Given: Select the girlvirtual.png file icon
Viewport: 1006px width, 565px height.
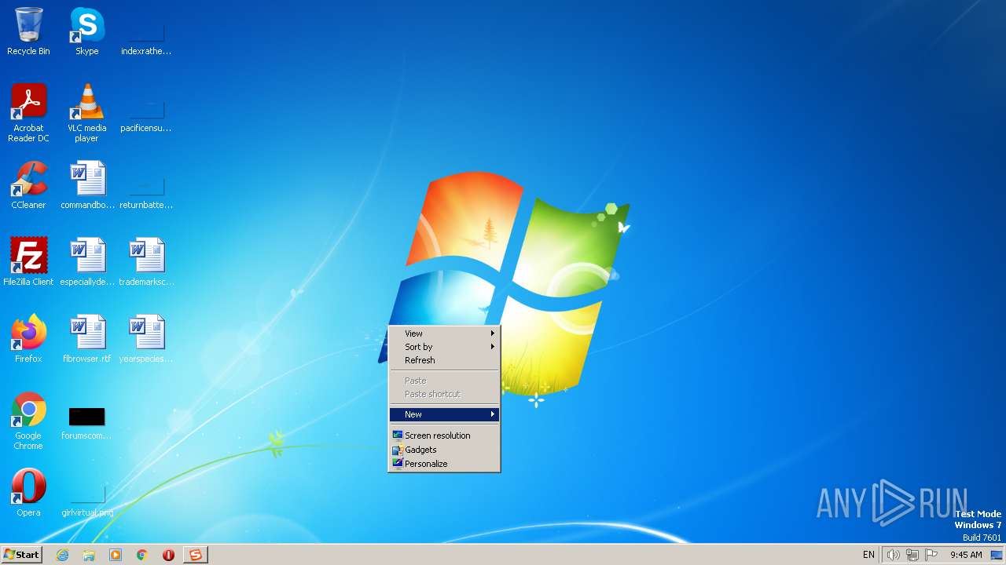Looking at the screenshot, I should pos(87,502).
